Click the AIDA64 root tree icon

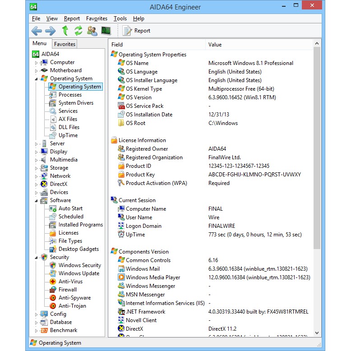pyautogui.click(x=35, y=54)
